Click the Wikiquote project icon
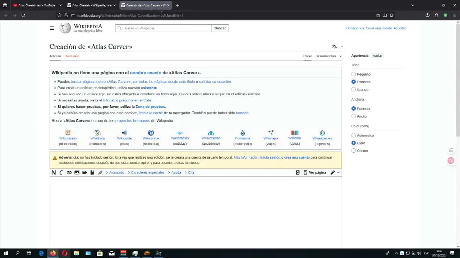 (x=124, y=133)
